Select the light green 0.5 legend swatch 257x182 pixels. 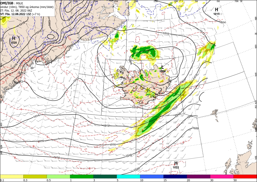click(58, 176)
